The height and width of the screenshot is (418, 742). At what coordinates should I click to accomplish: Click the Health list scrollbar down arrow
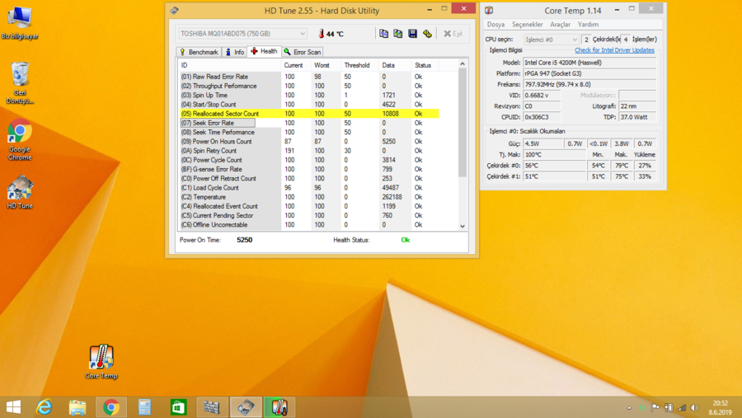point(463,226)
